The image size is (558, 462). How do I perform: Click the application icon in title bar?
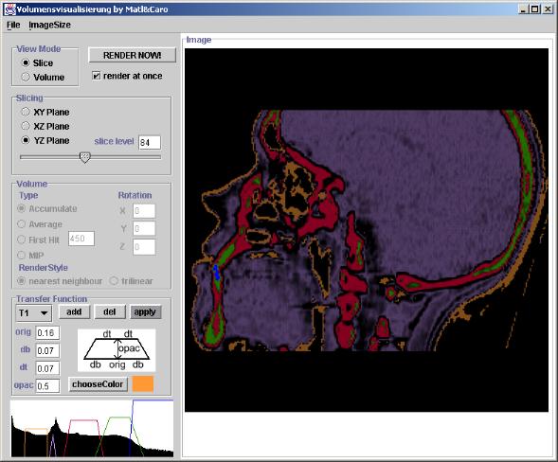click(x=10, y=9)
